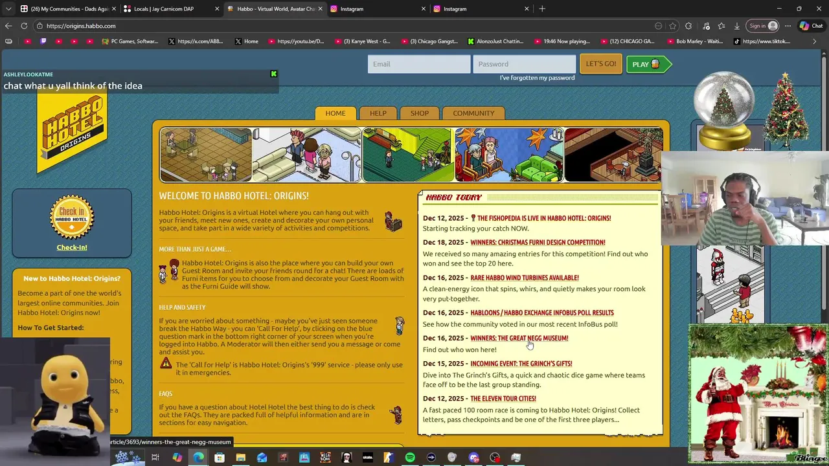Open a new browser tab with plus icon

click(x=542, y=9)
